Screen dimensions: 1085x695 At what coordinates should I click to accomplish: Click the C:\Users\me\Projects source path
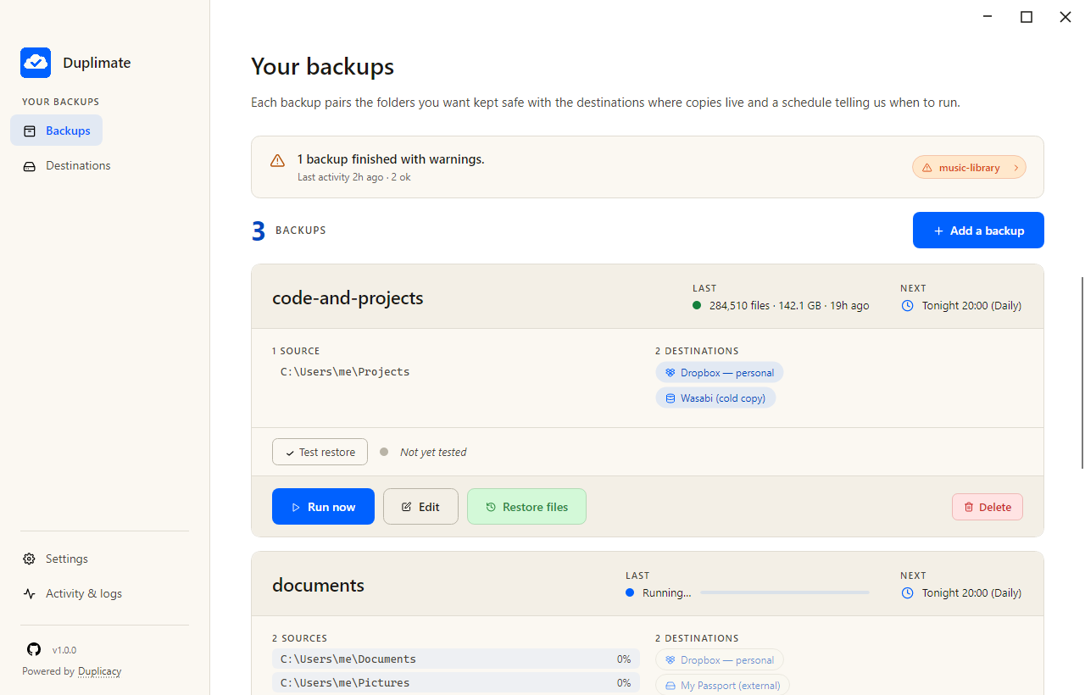[345, 371]
